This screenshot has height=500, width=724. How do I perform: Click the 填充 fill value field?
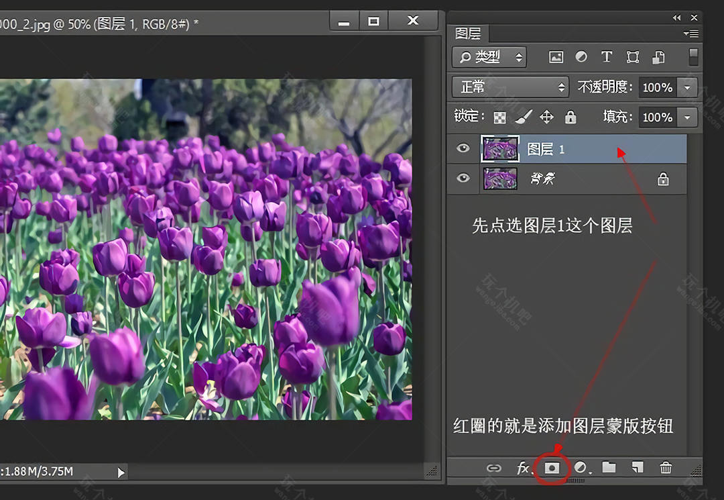tap(657, 117)
